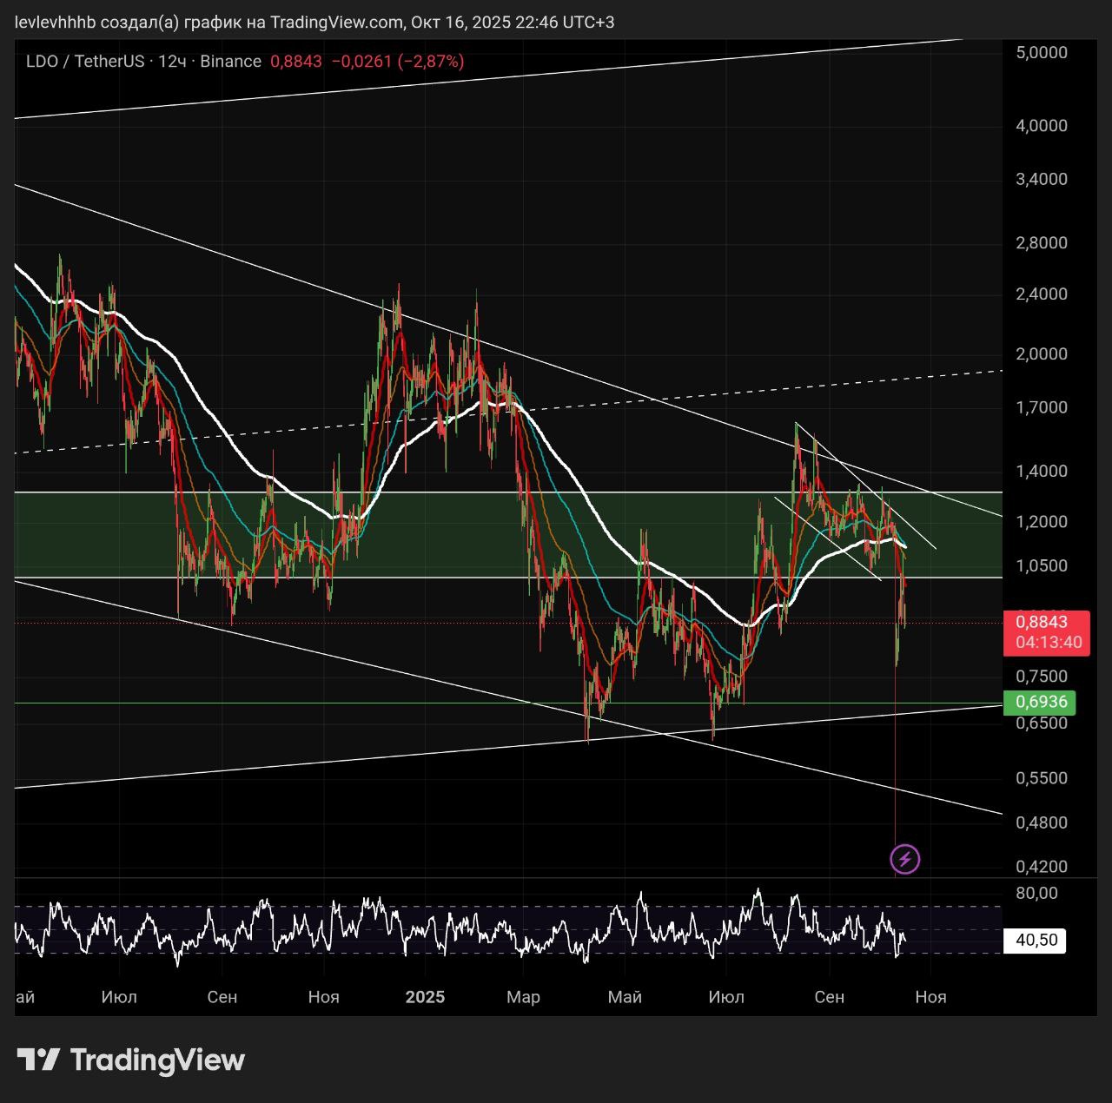Click the 0,4200 mark on the price scale
This screenshot has width=1112, height=1103.
point(1042,867)
